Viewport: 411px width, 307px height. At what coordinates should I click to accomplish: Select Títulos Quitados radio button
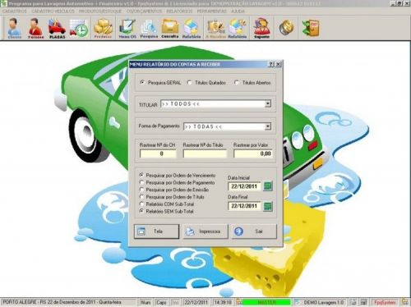pos(190,82)
